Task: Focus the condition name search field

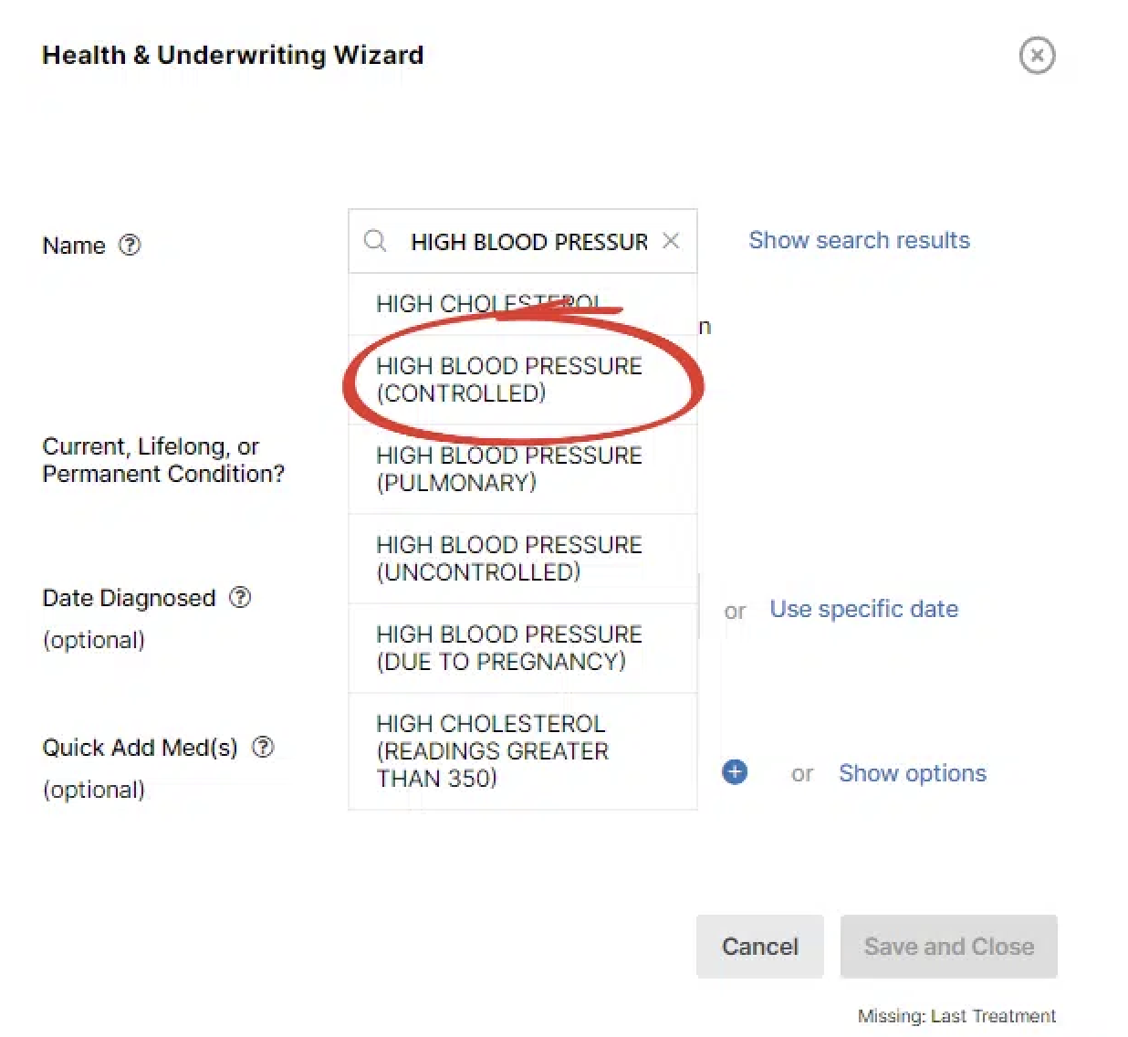Action: click(528, 242)
